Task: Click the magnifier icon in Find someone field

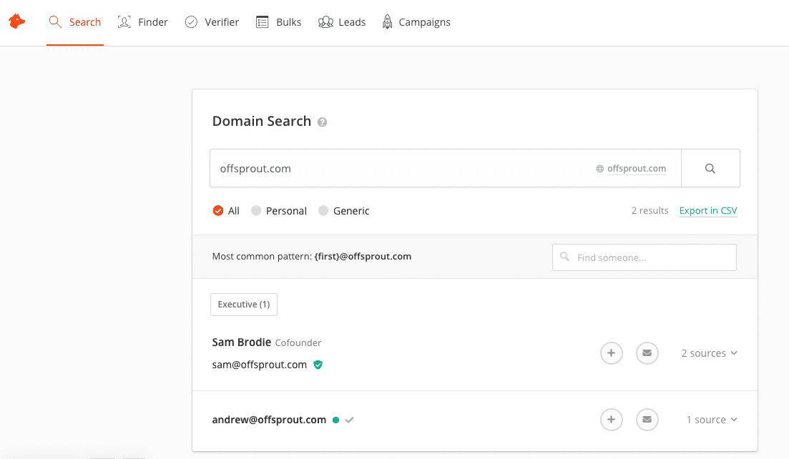Action: click(x=564, y=257)
